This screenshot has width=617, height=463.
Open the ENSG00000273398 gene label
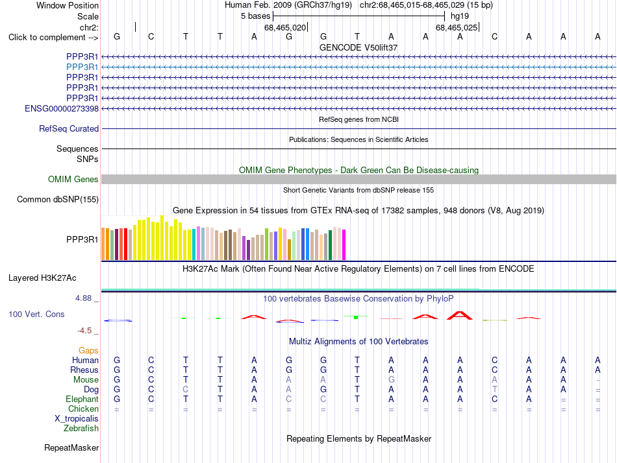(62, 108)
